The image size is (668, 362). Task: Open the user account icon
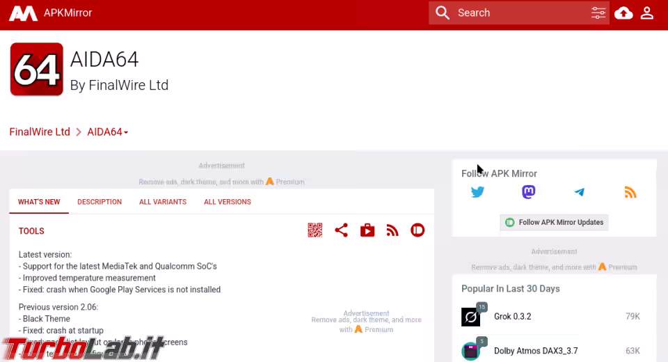647,13
